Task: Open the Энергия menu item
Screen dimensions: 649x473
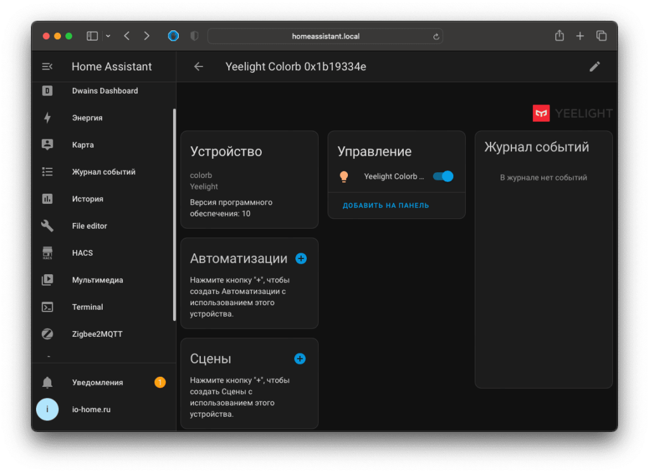Action: click(103, 118)
